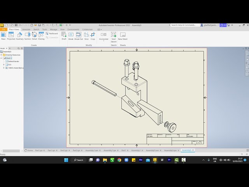Open the signed-in user account dropdown
This screenshot has height=187, width=249.
(209, 25)
